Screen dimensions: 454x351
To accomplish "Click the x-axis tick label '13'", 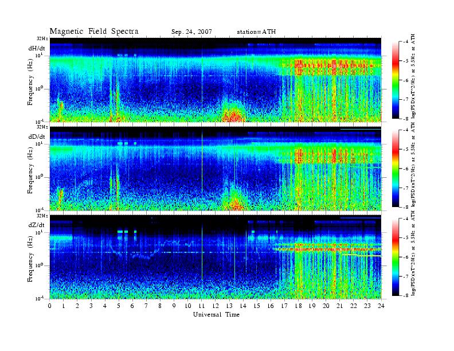I will click(229, 306).
